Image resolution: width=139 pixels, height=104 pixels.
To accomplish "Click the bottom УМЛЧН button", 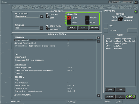I will 110,97.
